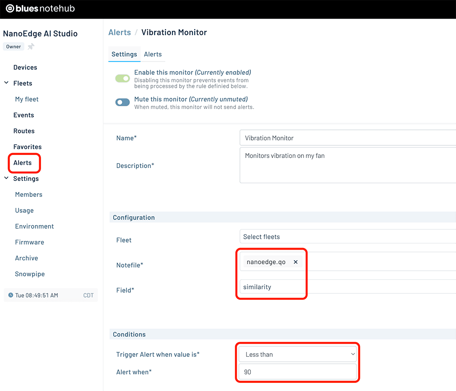Toggle the Enable this monitor switch
Screen dimensions: 456x391
pos(122,78)
